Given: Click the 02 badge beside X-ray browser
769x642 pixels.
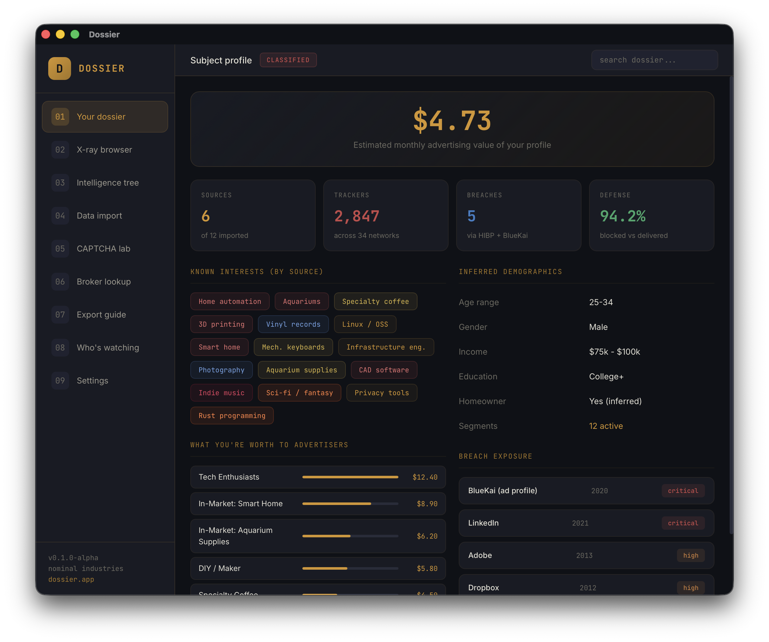Looking at the screenshot, I should [x=60, y=150].
